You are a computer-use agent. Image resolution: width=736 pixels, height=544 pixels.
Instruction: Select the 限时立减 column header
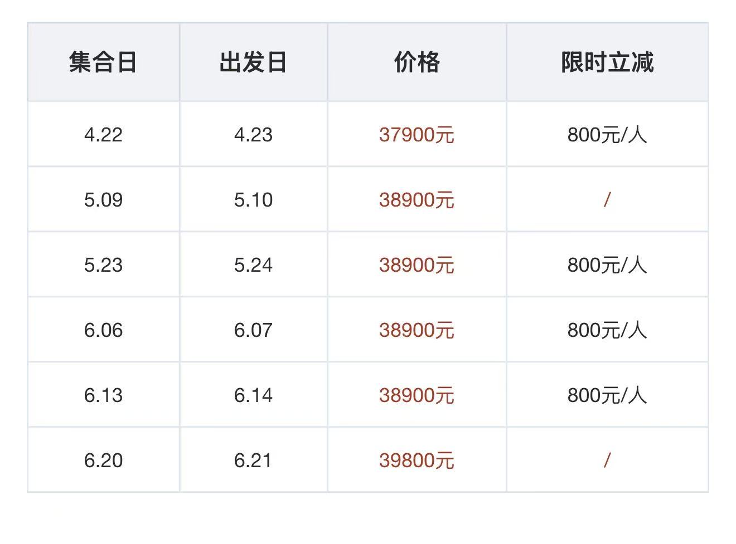[607, 62]
